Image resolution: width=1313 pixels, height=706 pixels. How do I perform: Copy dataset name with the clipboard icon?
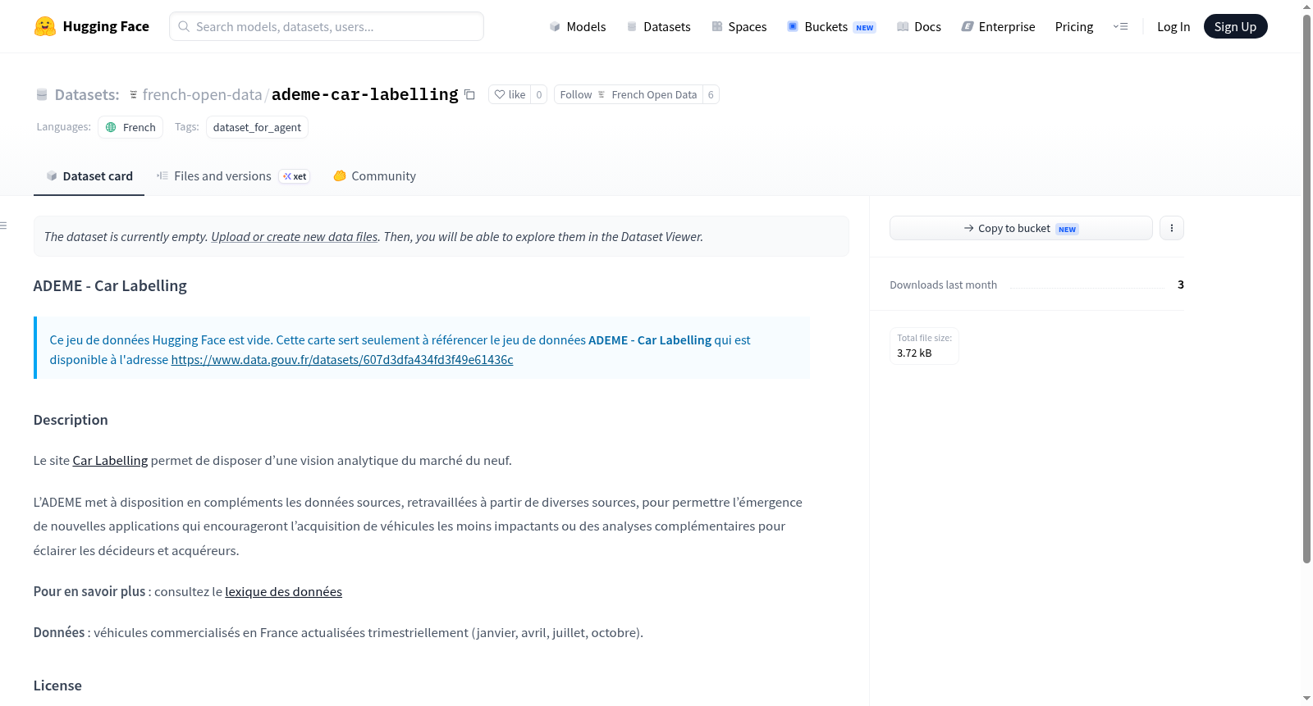(x=469, y=94)
